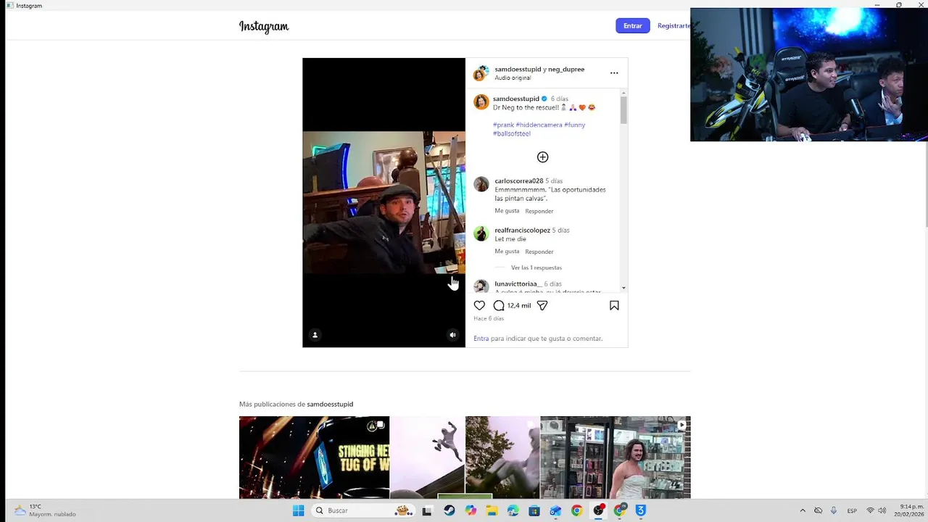Expand hidden system tray icons chevron

(803, 510)
